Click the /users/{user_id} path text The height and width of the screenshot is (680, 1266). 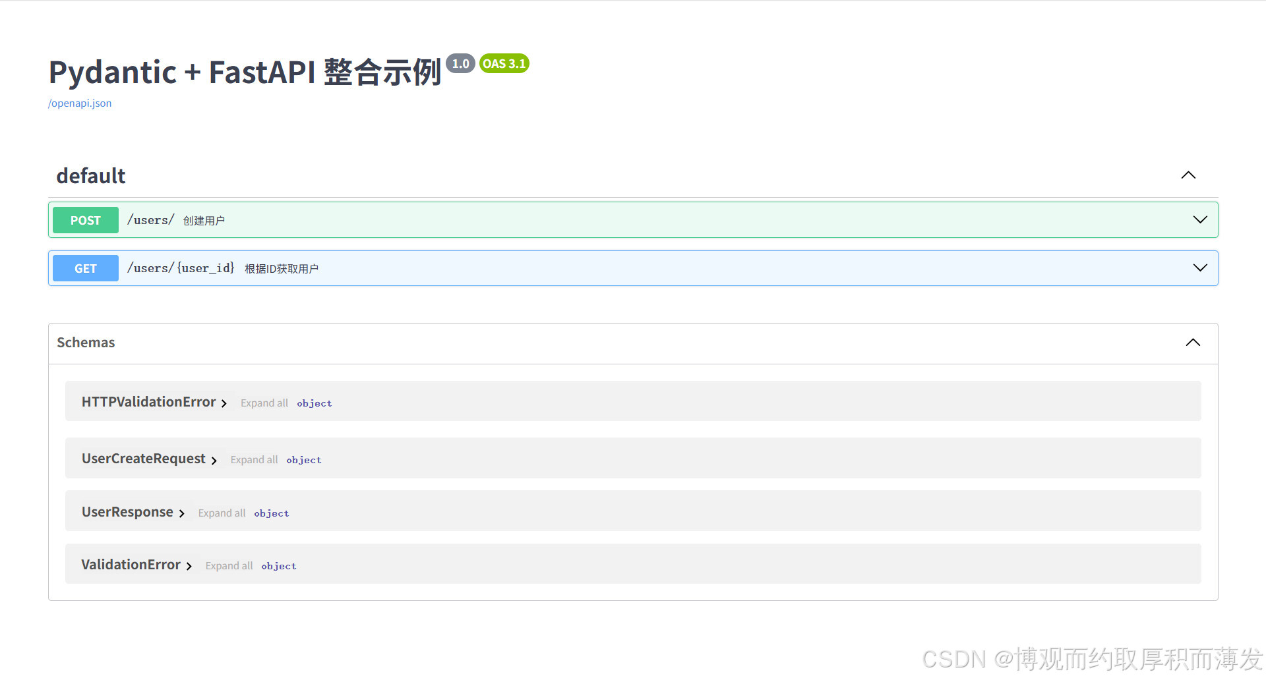[x=181, y=268]
